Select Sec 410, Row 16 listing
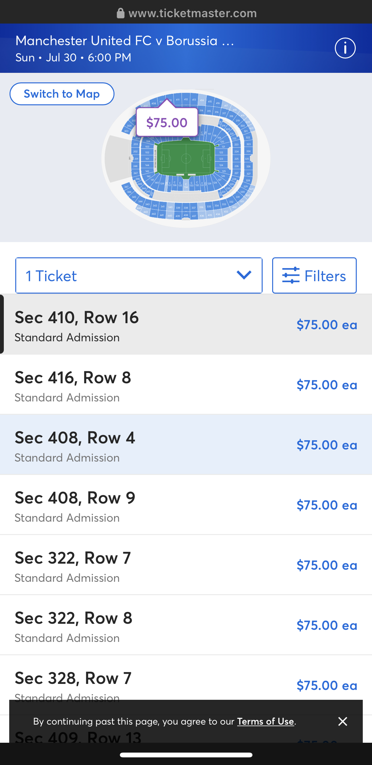 [x=186, y=324]
